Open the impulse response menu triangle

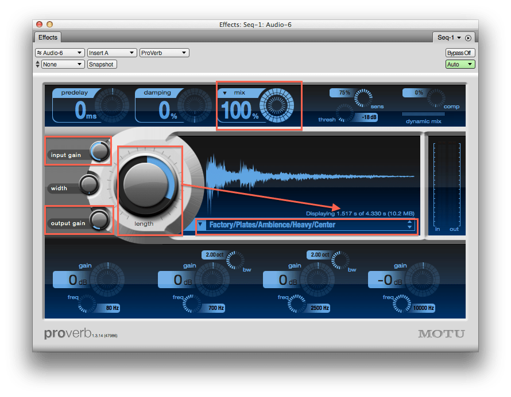200,225
